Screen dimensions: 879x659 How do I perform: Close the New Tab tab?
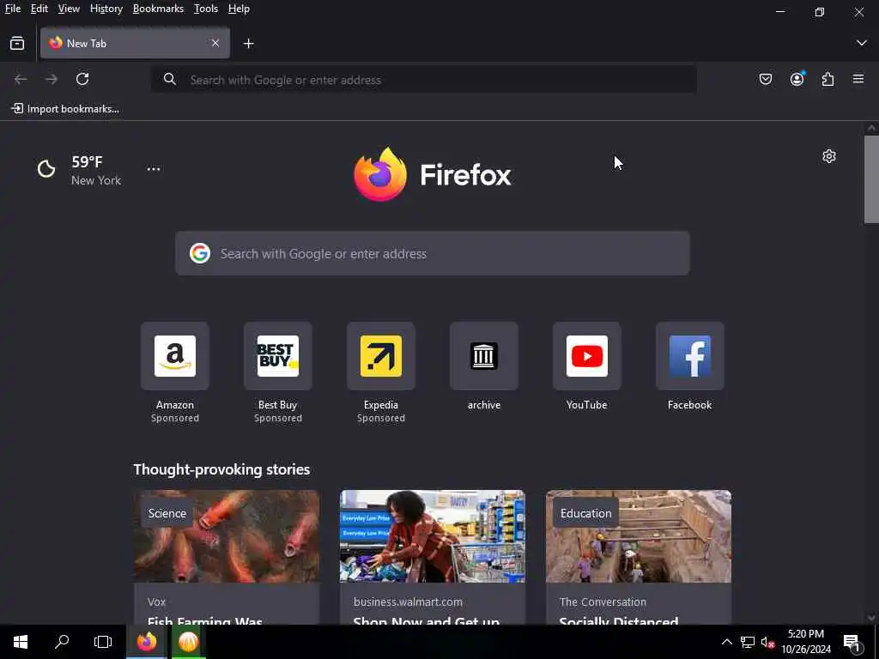[215, 43]
